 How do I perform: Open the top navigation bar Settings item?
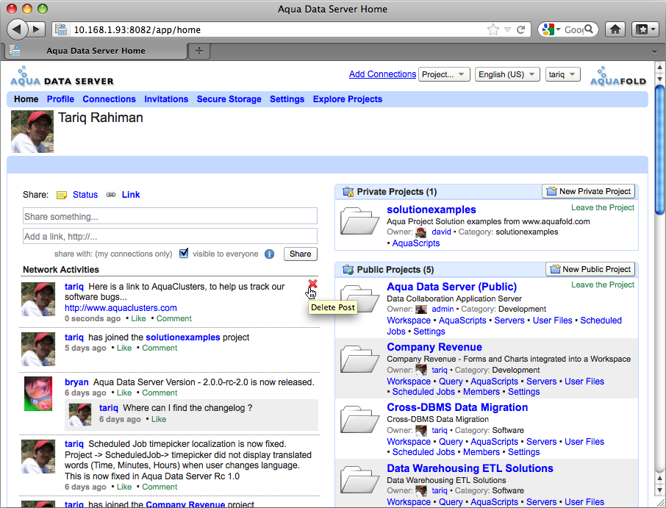tap(287, 99)
